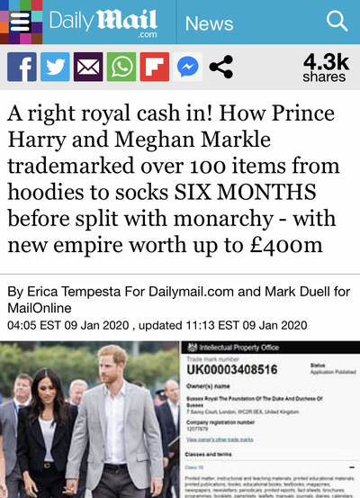
Task: Collapse Class 16 section minus icon
Action: pyautogui.click(x=352, y=467)
